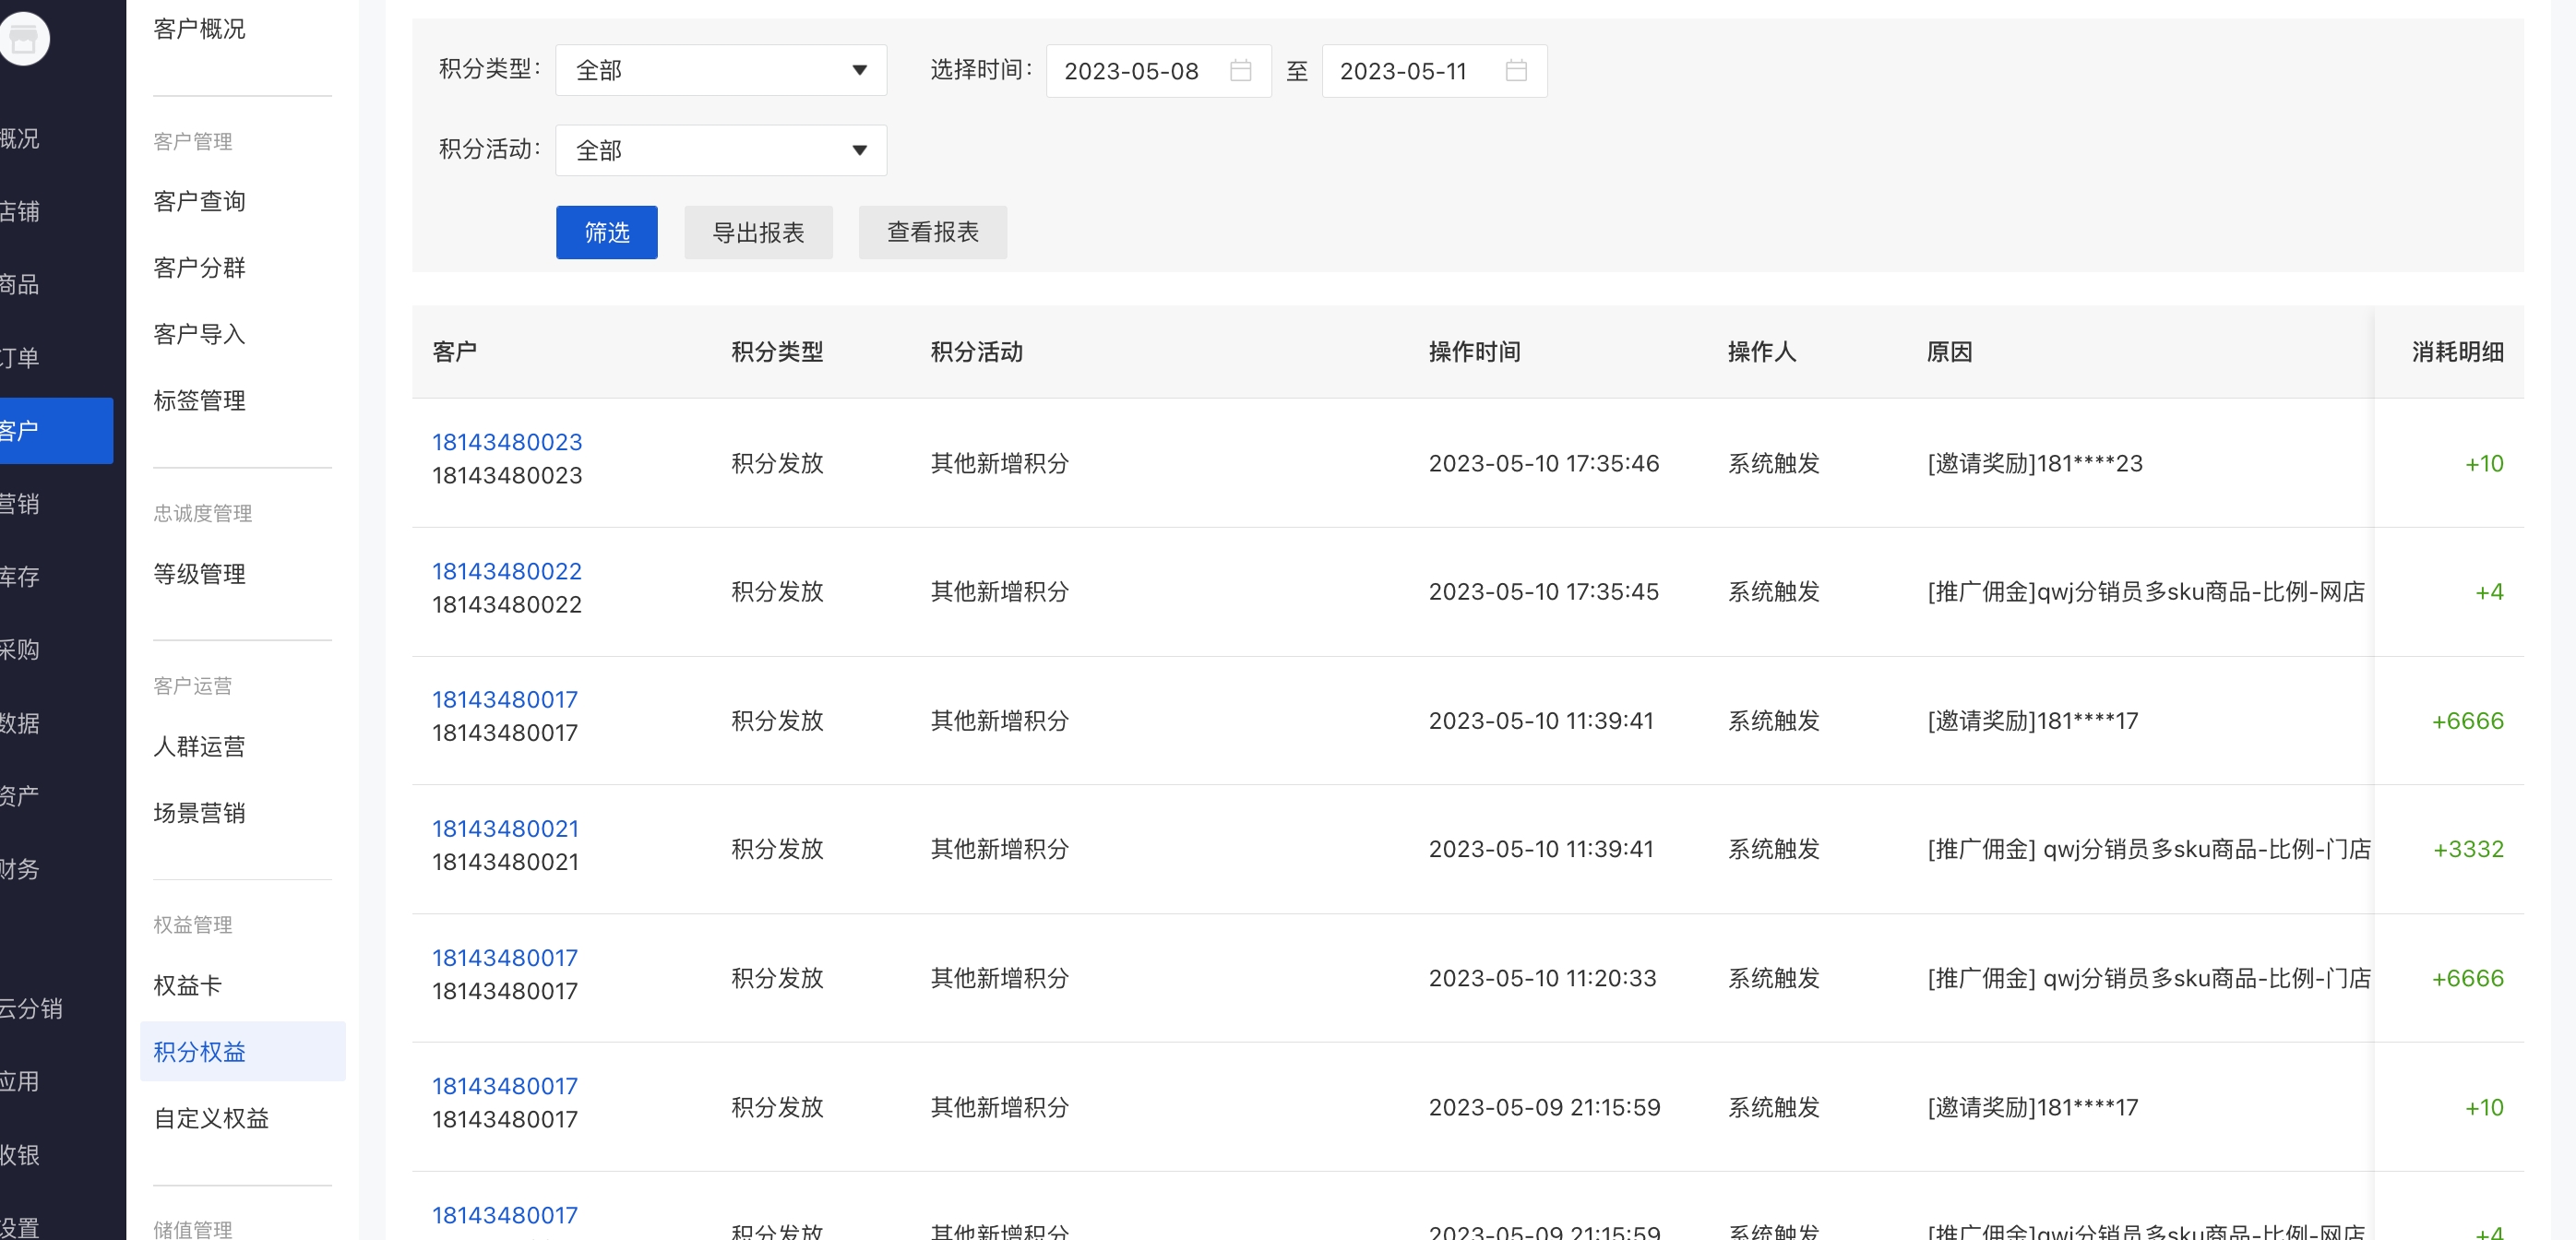Go to 库存 in main navigation

point(20,576)
